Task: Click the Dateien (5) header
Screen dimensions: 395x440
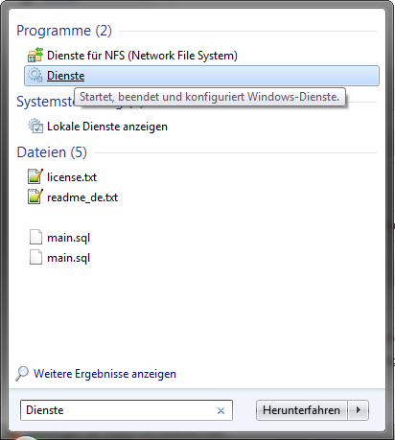Action: click(52, 152)
